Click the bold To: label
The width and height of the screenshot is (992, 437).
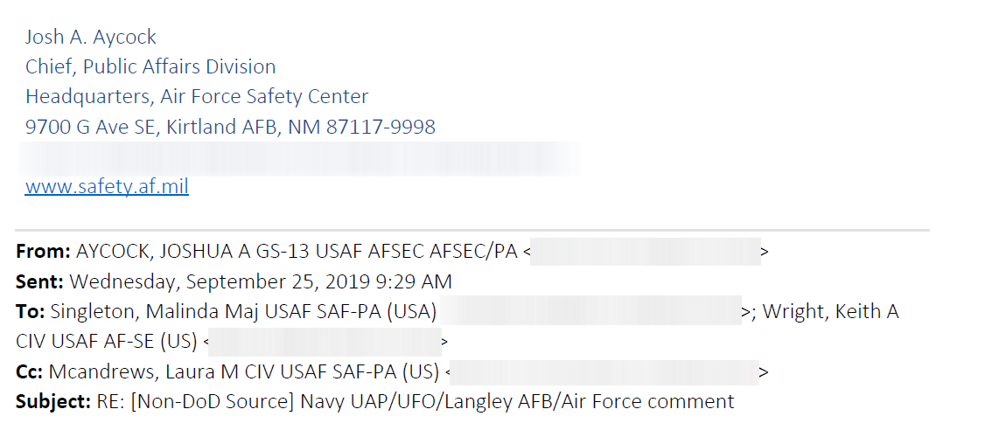(31, 311)
